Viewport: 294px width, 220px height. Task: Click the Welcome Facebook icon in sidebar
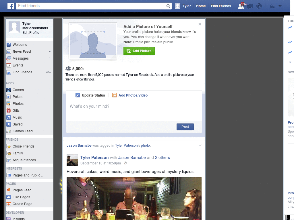point(9,45)
